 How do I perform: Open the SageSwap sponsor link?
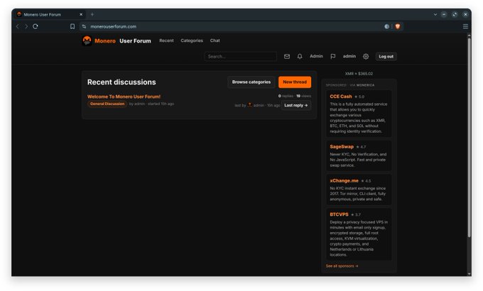click(342, 147)
